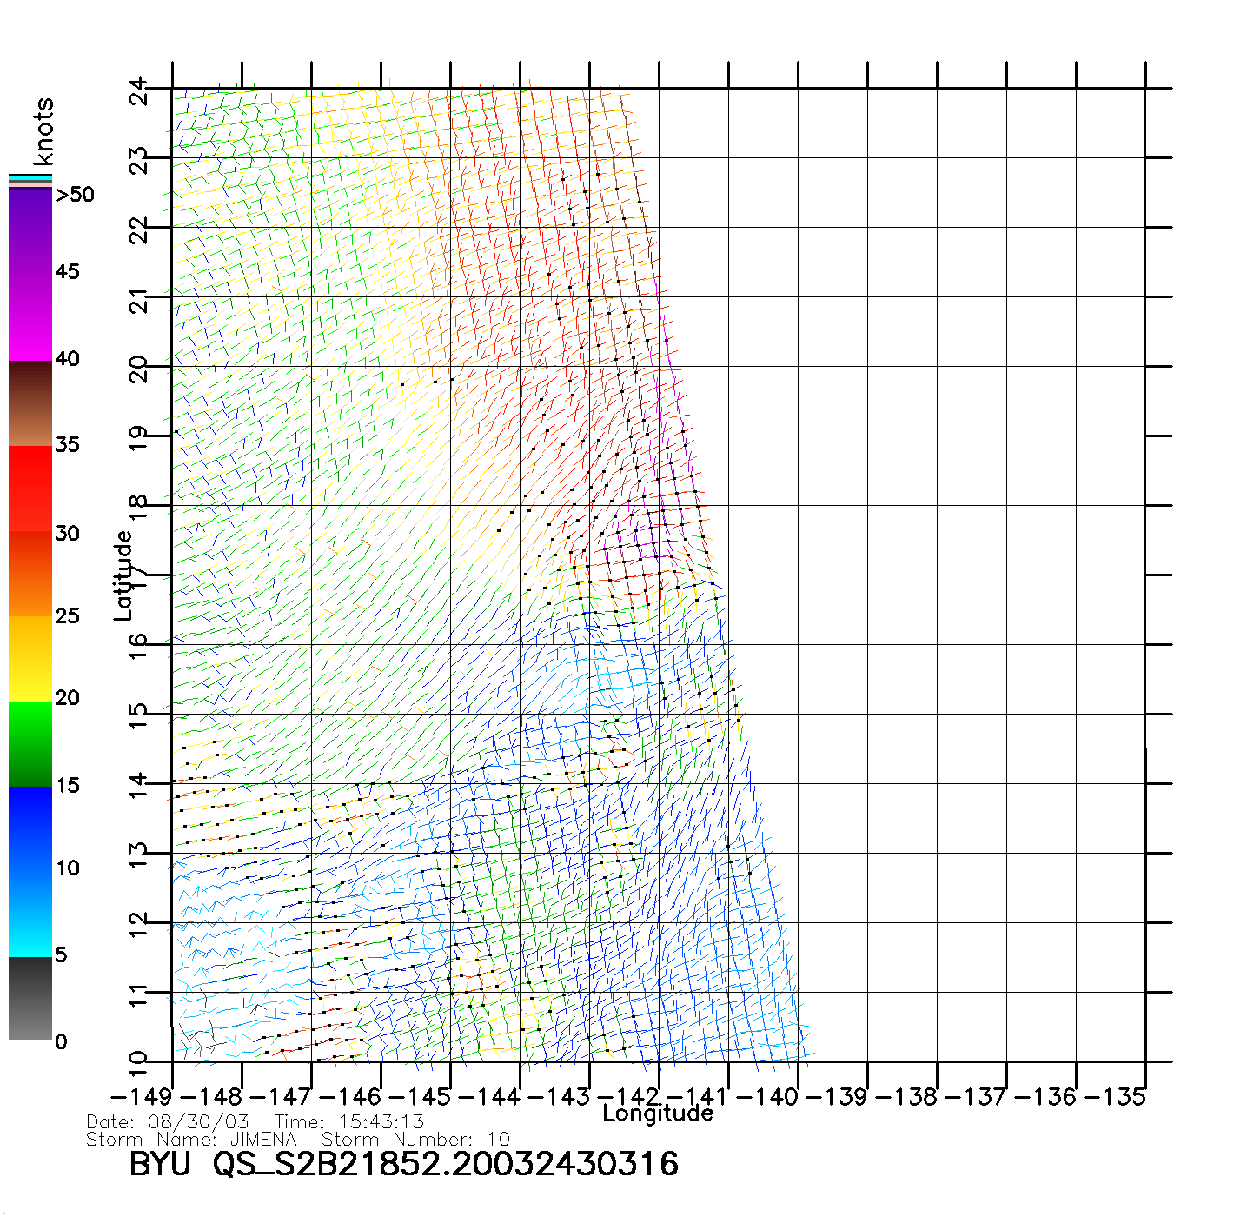Screen dimensions: 1234x1217
Task: Click the "knots" legend unit label
Action: 43,131
